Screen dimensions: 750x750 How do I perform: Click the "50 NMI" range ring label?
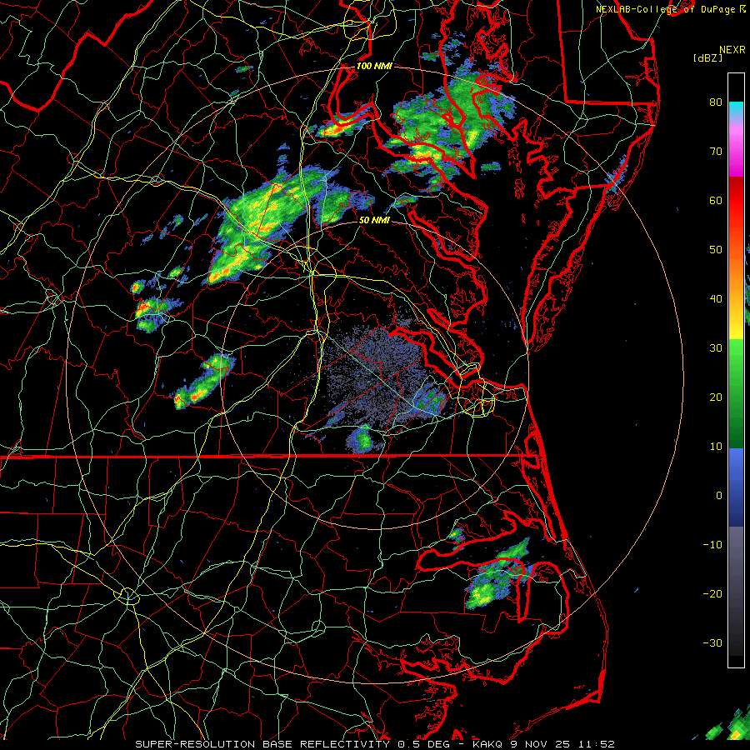coord(374,220)
